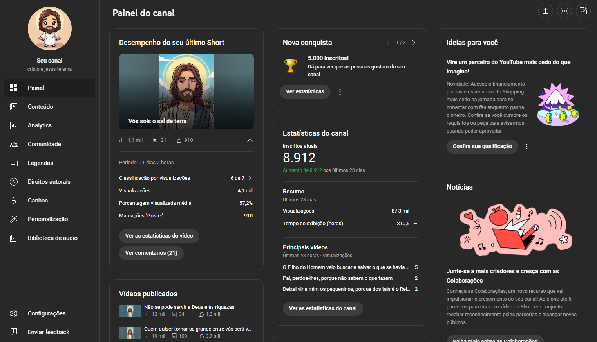Click the Enviar feedback icon
This screenshot has width=597, height=342.
pos(14,332)
